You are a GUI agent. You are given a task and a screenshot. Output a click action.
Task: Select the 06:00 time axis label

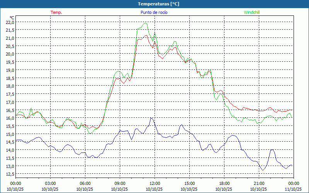(x=85, y=183)
